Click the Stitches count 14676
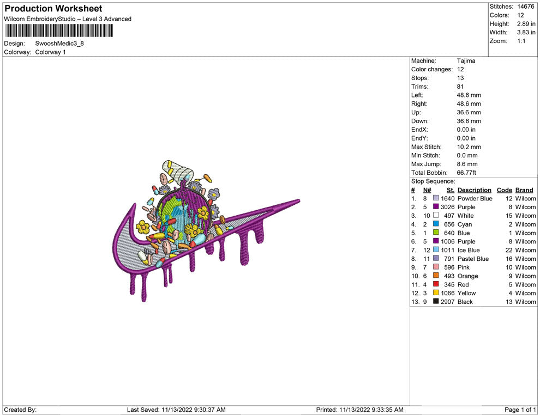 526,7
